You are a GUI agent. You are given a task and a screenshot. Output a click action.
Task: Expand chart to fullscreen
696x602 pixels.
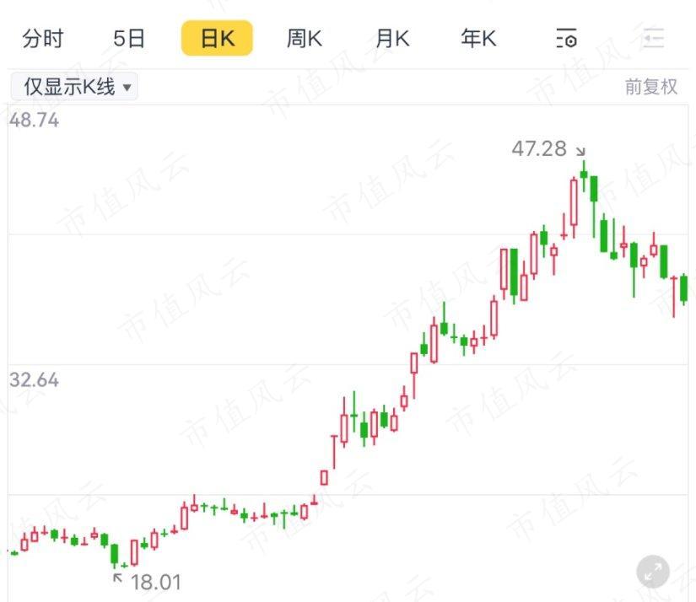(x=652, y=572)
